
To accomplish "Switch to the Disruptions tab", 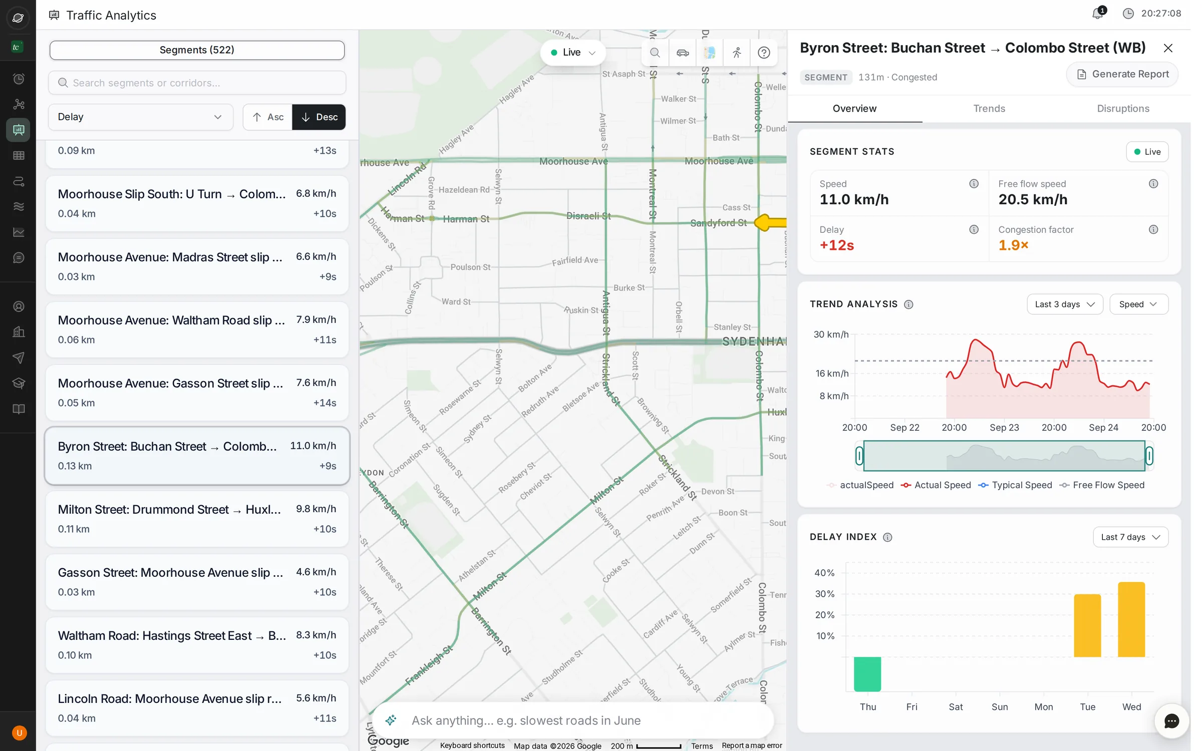I will pos(1123,109).
